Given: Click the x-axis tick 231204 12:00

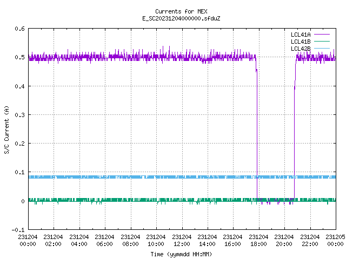Looking at the screenshot, I should click(x=182, y=240).
